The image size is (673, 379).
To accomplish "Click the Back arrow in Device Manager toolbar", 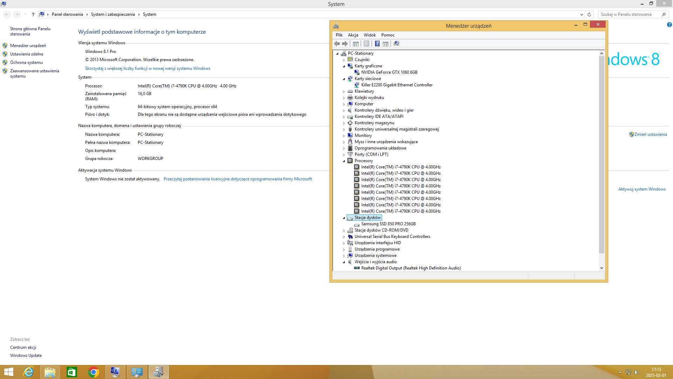I will [x=337, y=44].
